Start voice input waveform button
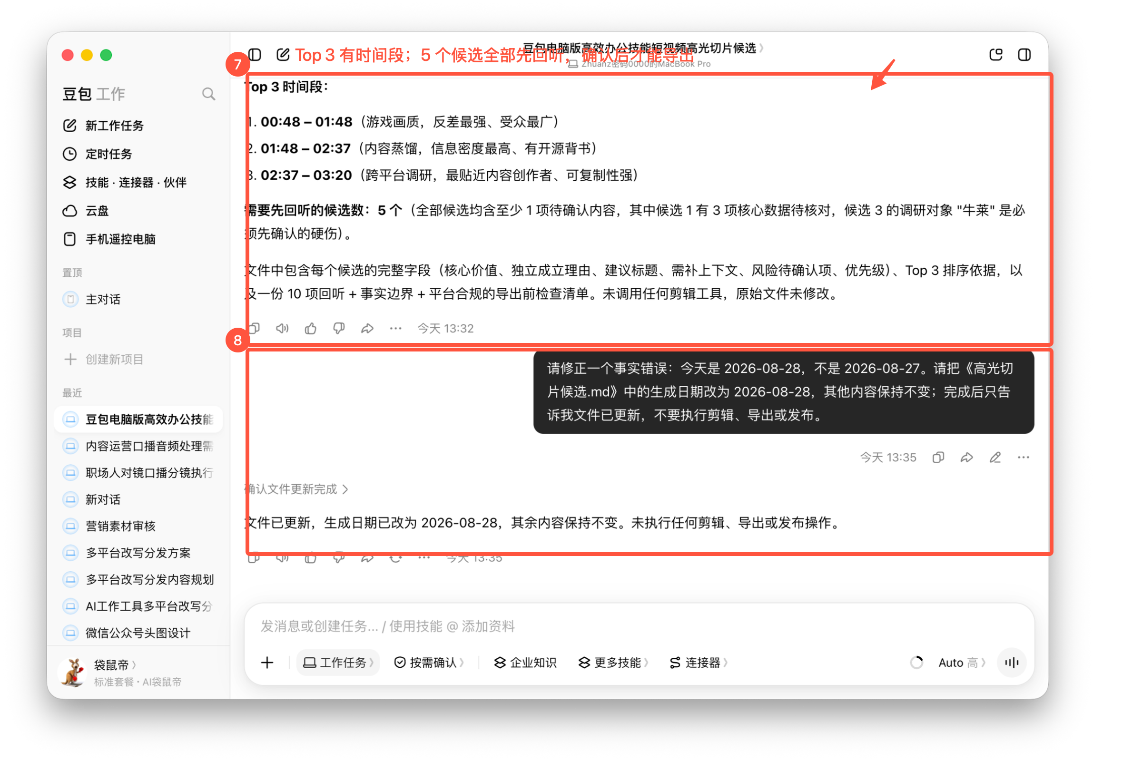The height and width of the screenshot is (761, 1142). pyautogui.click(x=1012, y=663)
